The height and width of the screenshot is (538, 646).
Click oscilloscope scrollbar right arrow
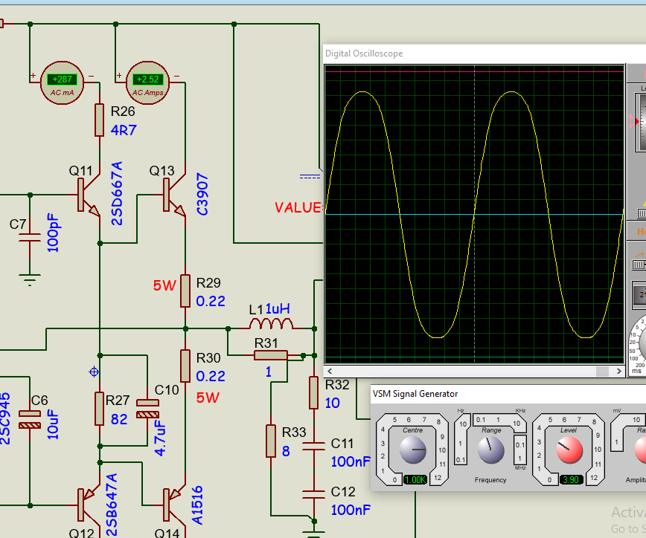pos(618,371)
